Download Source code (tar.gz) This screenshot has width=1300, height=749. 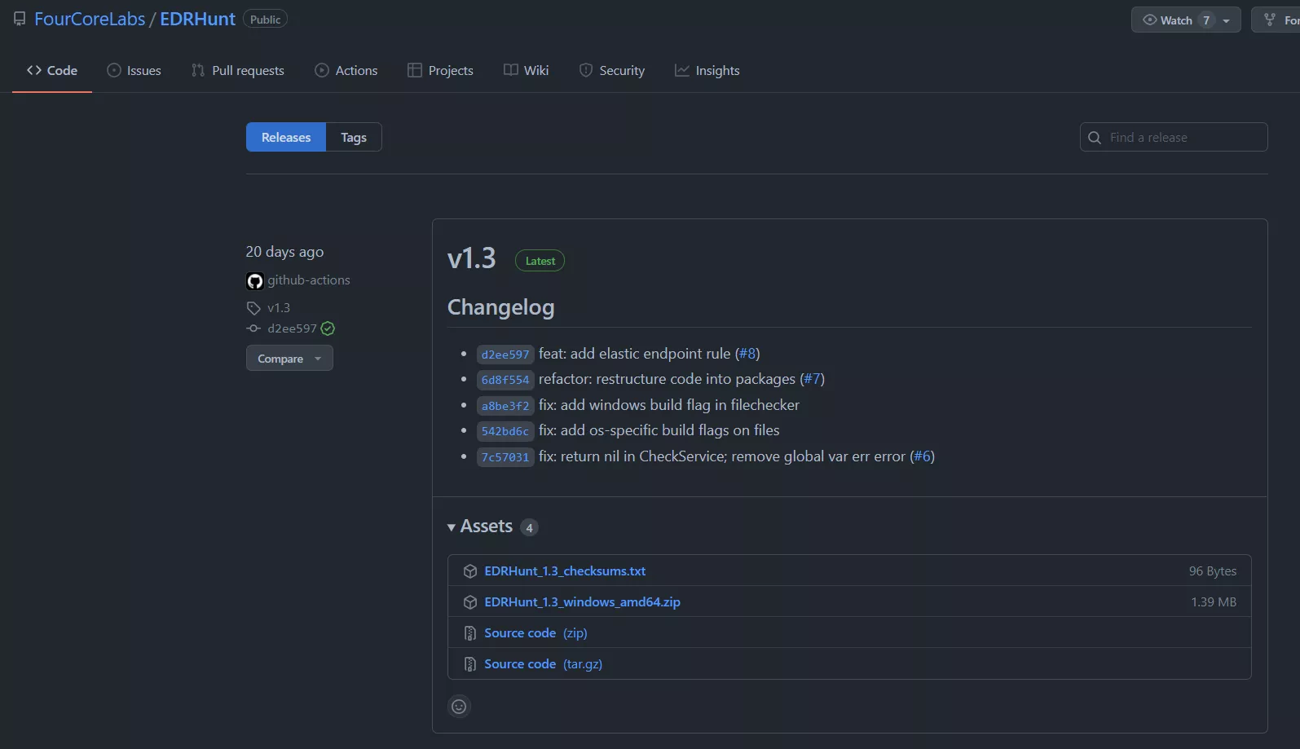coord(543,664)
